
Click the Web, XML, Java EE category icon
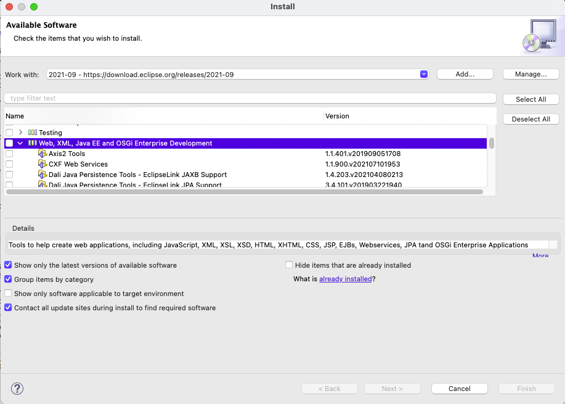click(33, 143)
